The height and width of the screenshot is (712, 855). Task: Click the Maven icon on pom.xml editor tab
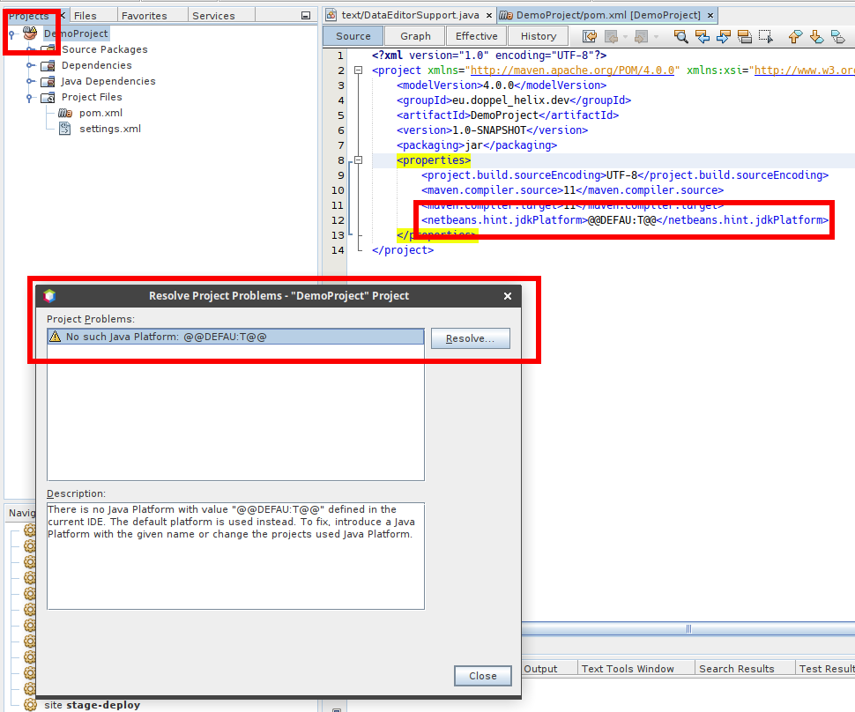[x=506, y=15]
